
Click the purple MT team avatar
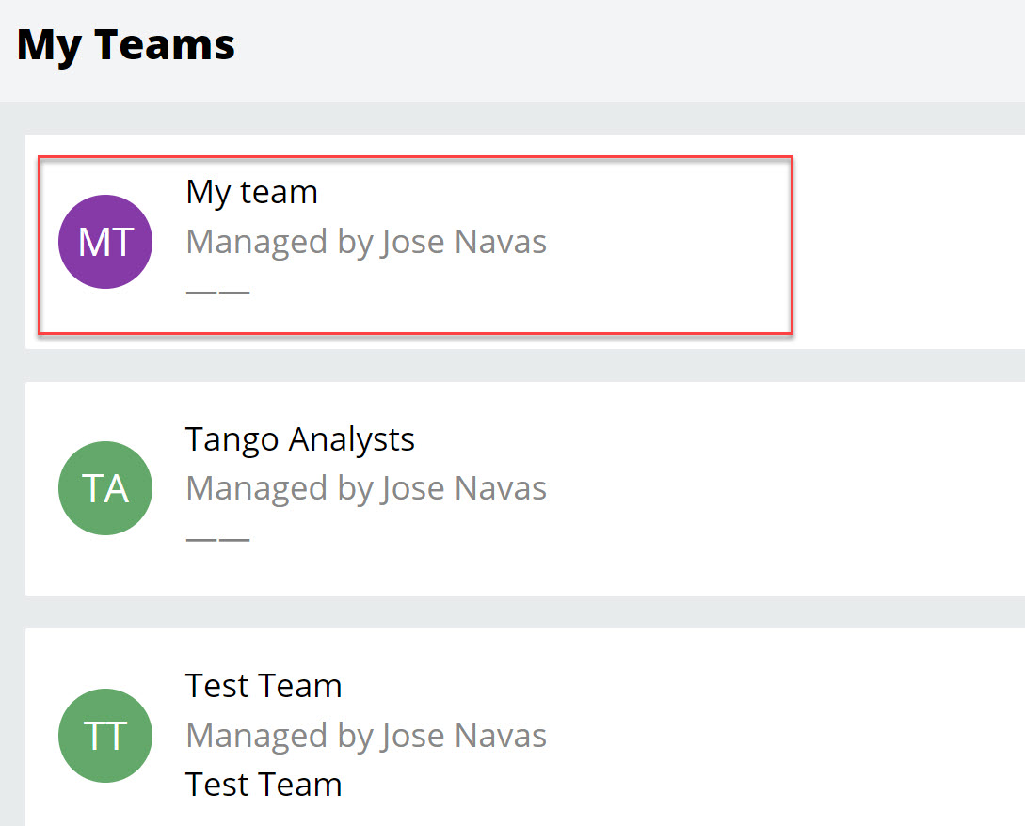105,242
